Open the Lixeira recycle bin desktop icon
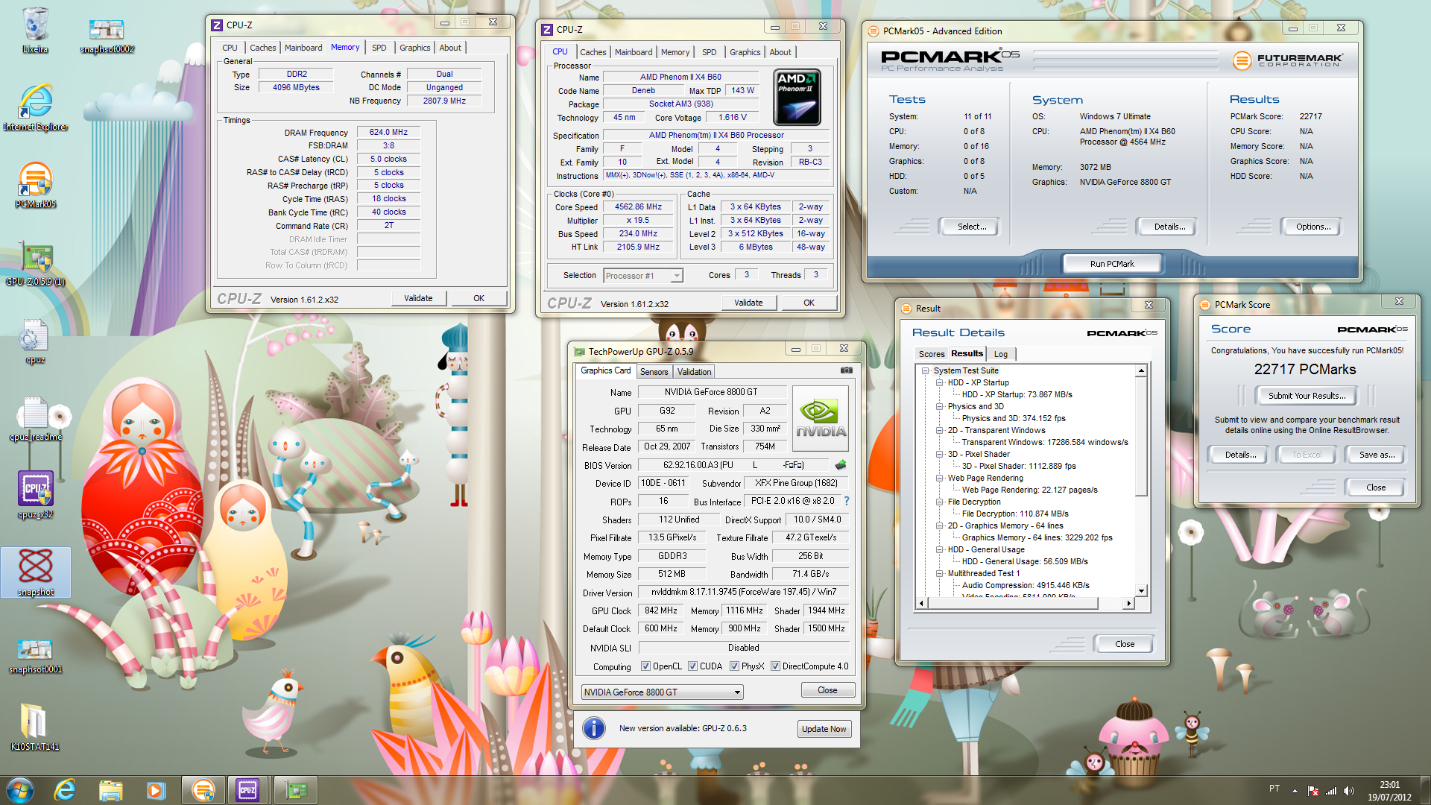The image size is (1431, 805). click(35, 31)
